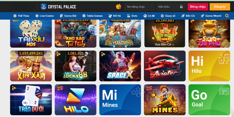
Task: Open the Table Games menu
Action: pyautogui.click(x=92, y=16)
